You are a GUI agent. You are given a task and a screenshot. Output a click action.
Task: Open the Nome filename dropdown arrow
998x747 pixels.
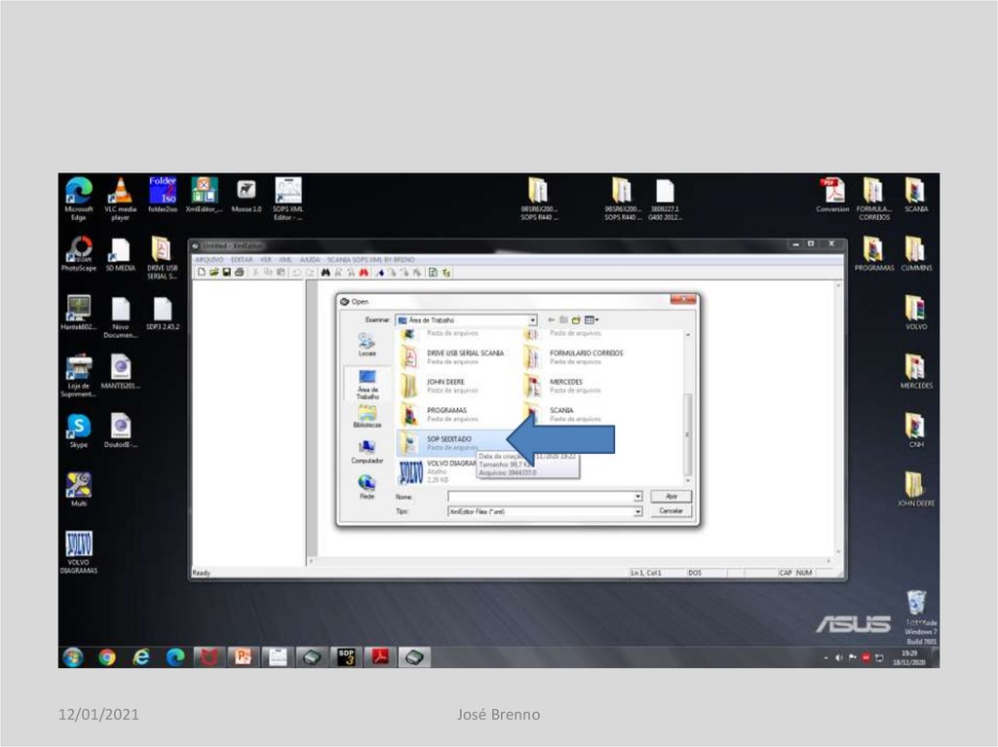pos(638,497)
